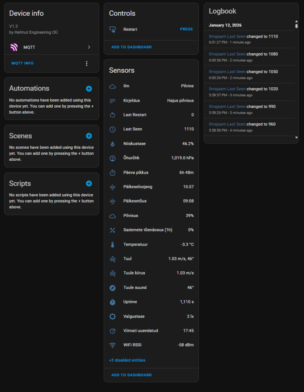The height and width of the screenshot is (392, 304).
Task: Show the +3 disabled entities
Action: (x=127, y=360)
